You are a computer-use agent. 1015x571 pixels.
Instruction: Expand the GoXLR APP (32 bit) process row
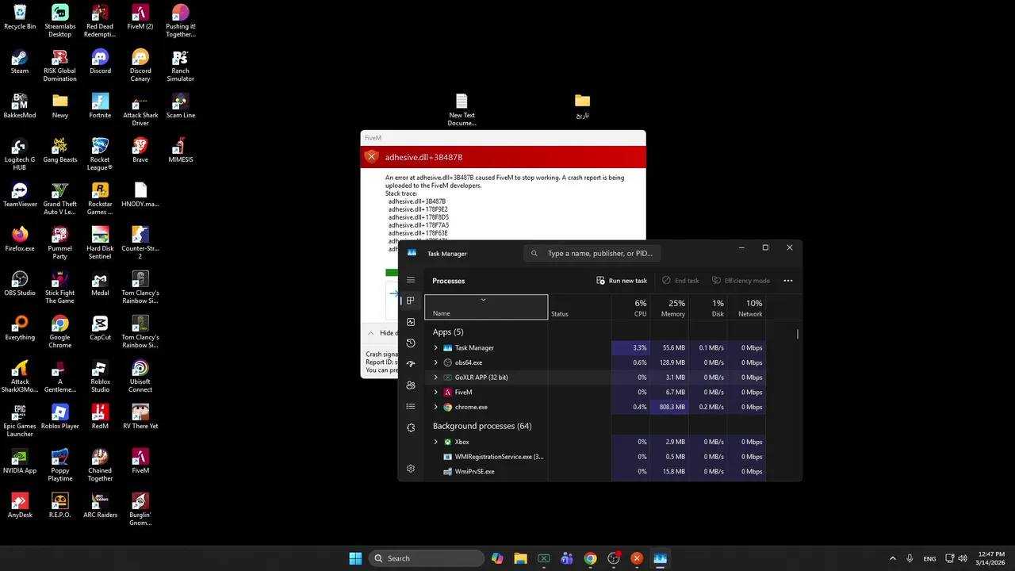click(x=435, y=377)
